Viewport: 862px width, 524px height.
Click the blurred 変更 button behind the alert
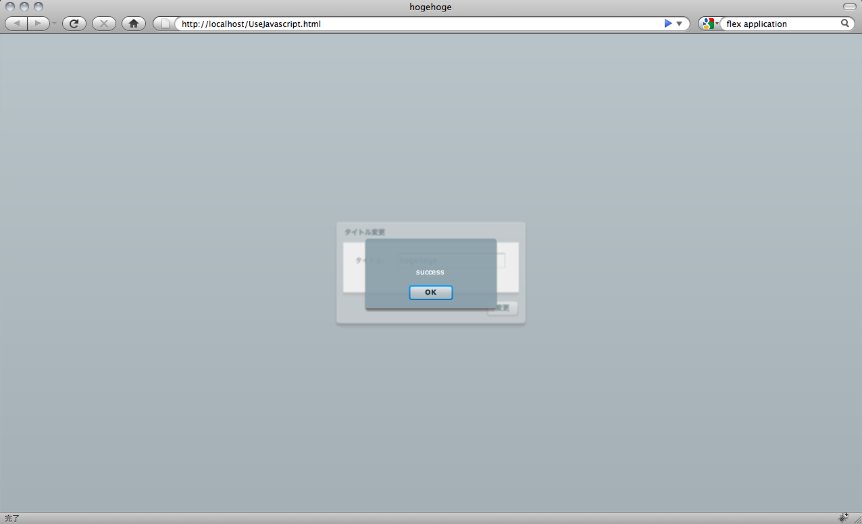click(503, 308)
